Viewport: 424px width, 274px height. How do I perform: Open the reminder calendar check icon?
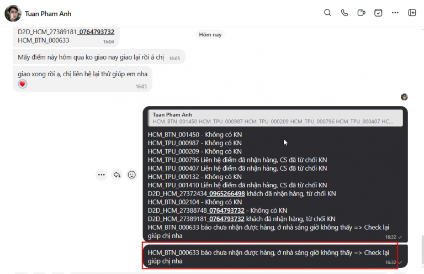[x=378, y=13]
